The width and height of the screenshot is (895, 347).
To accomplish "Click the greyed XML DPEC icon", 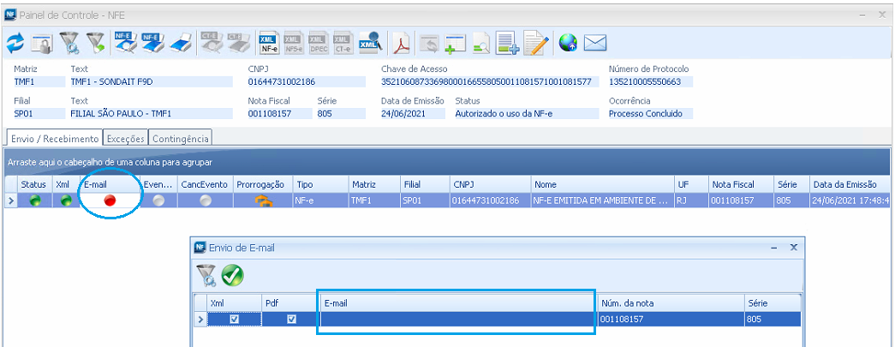I will 318,44.
